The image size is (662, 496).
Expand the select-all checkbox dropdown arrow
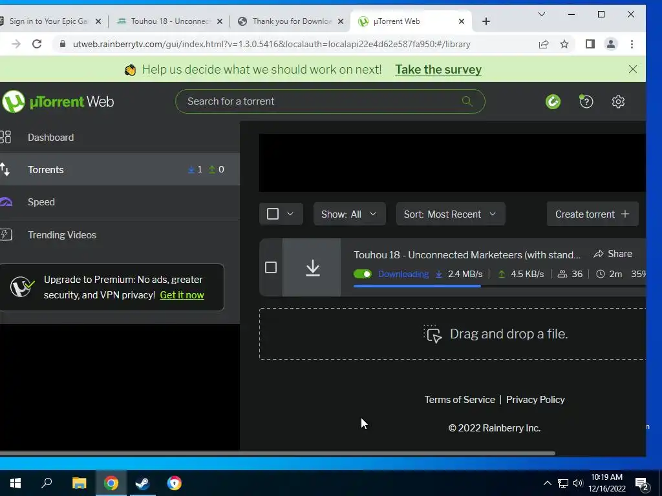(x=290, y=214)
